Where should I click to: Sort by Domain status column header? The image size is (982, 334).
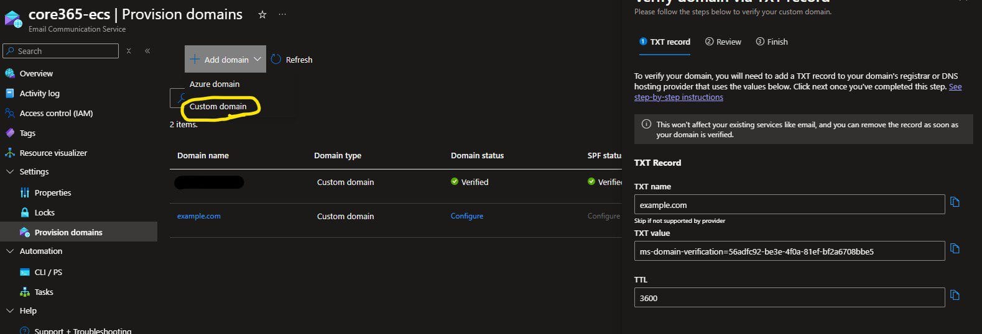(x=477, y=155)
